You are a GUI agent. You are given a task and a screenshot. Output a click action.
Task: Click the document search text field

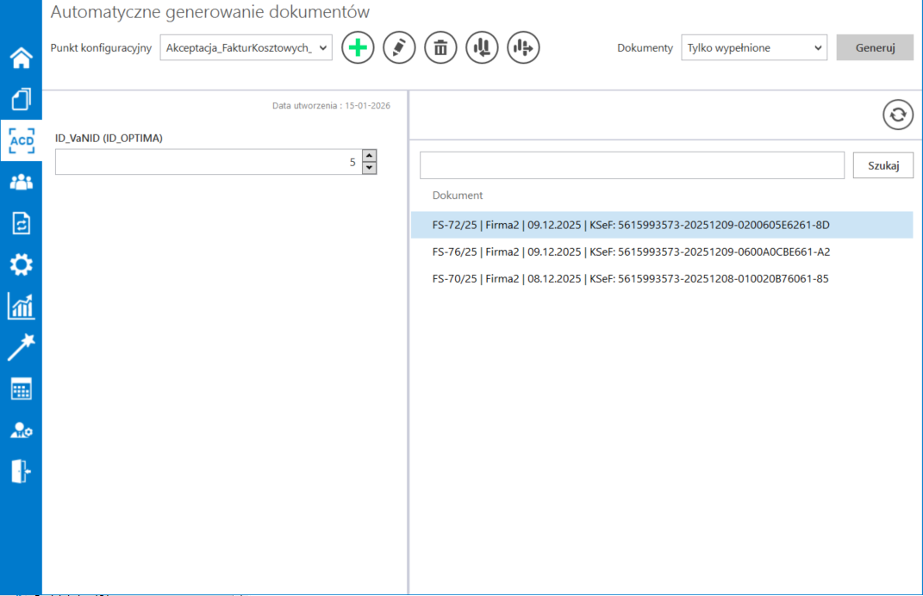coord(631,165)
